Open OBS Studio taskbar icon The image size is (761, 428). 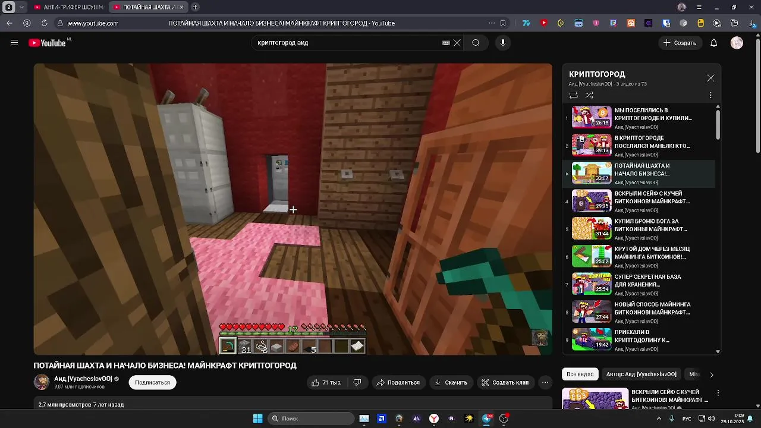(x=504, y=418)
